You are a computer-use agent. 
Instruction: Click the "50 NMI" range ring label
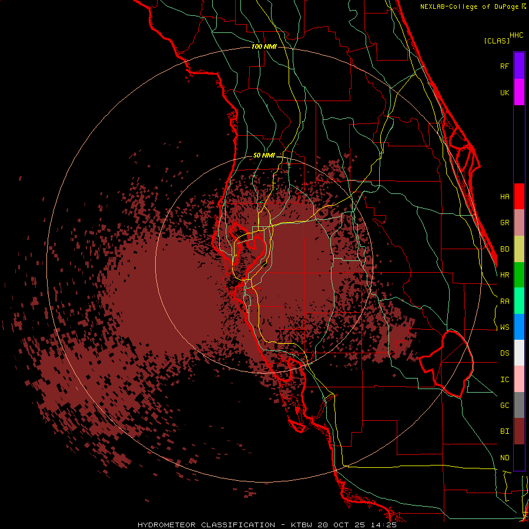coord(264,156)
